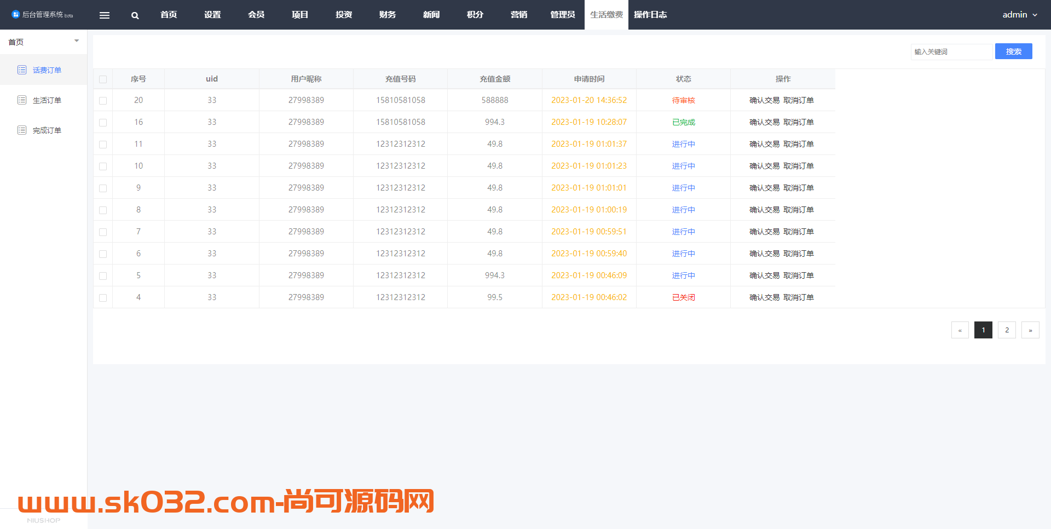Click 取消订单 for order 4
The image size is (1051, 529).
[799, 297]
